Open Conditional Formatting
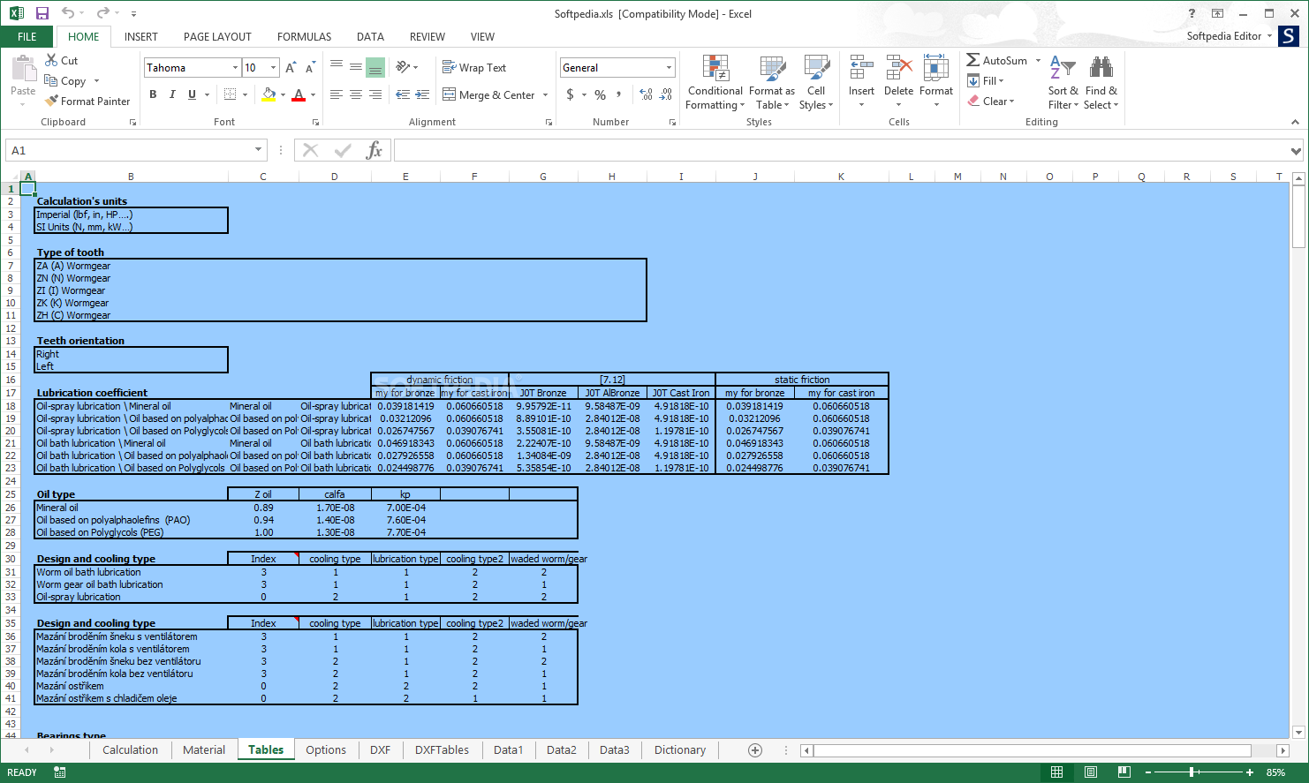 pos(715,82)
